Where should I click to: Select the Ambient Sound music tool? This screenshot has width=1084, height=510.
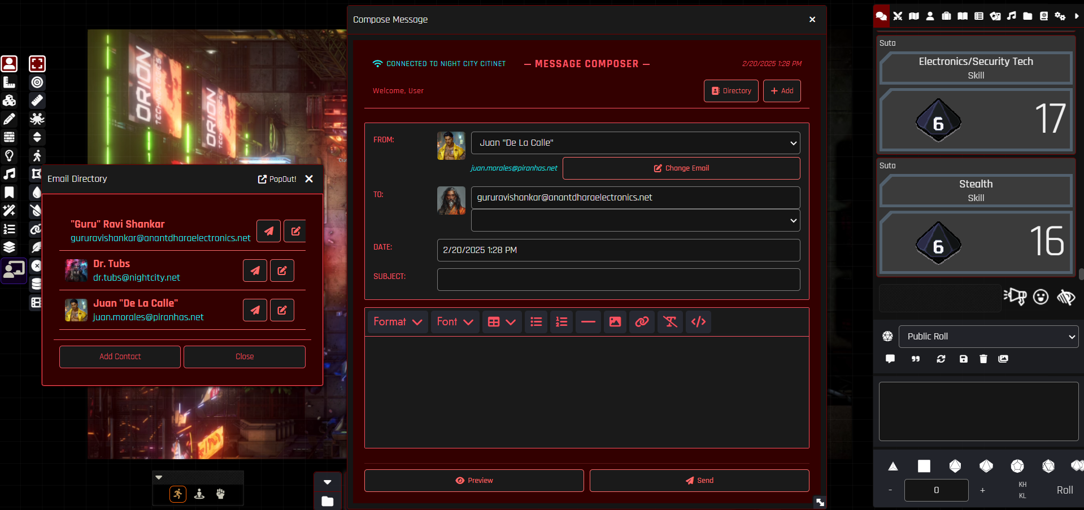coord(9,174)
